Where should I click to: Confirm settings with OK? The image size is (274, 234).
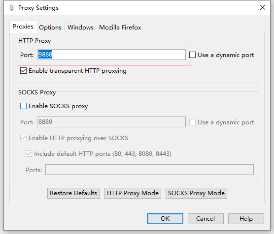point(165,219)
